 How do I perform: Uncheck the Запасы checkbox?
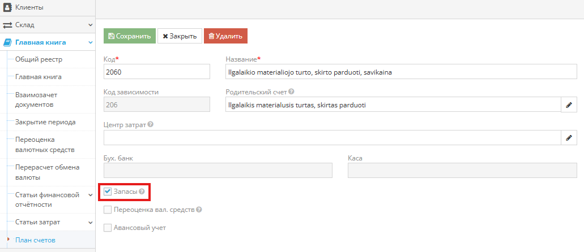tap(108, 192)
